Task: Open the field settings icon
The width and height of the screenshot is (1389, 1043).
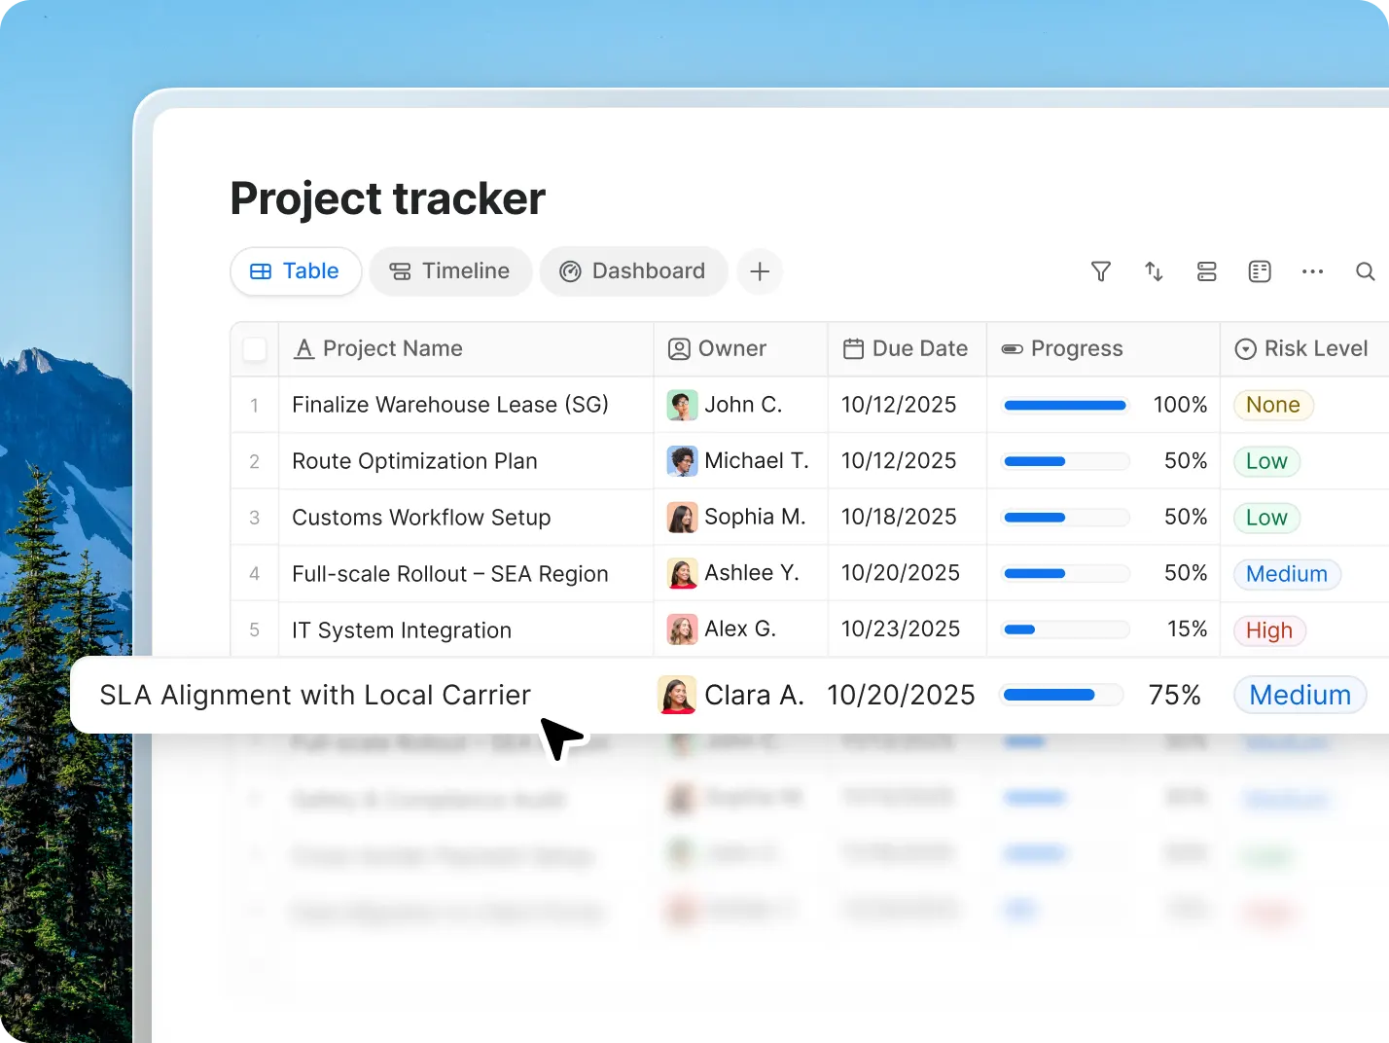Action: (1260, 271)
